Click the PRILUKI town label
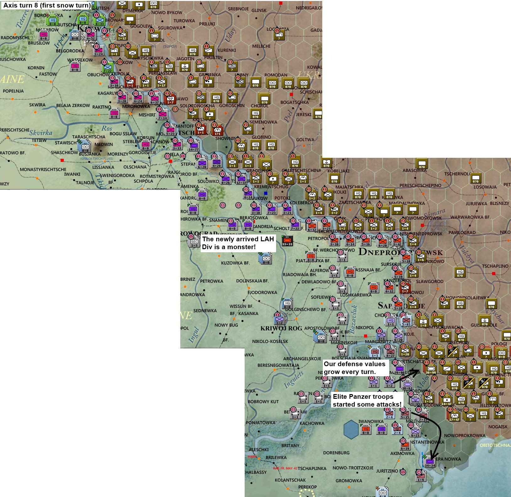This screenshot has height=497, width=511. coord(207,24)
